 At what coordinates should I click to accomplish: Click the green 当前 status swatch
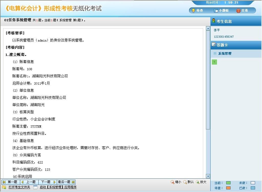[x=228, y=183]
